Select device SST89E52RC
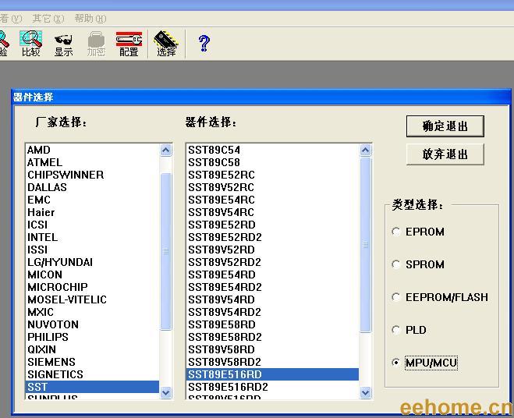Image resolution: width=514 pixels, height=418 pixels. pos(272,175)
